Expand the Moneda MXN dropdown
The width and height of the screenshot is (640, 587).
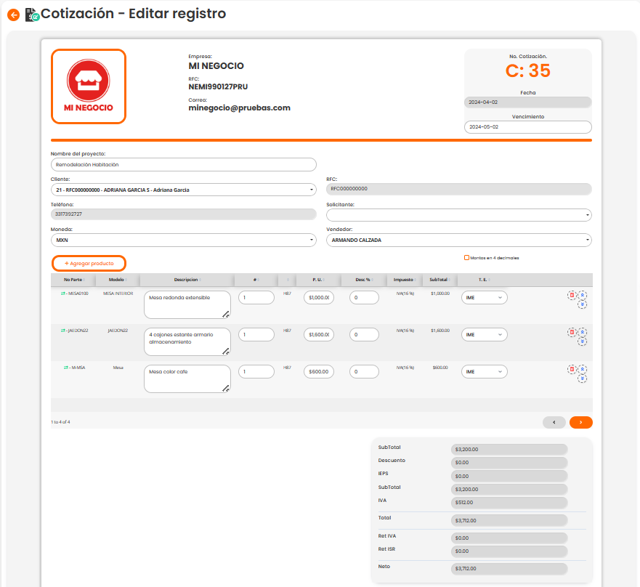point(183,240)
